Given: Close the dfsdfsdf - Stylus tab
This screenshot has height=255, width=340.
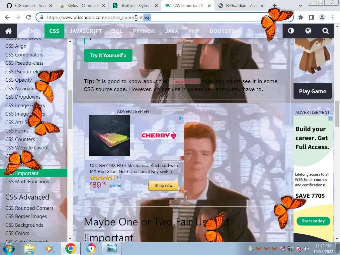Looking at the screenshot, I should pos(156,6).
